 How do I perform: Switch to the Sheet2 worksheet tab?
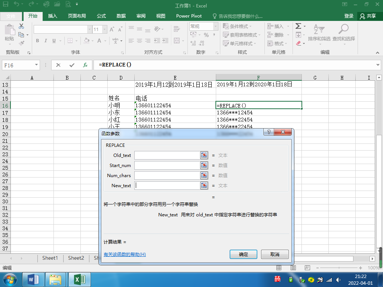pos(76,258)
